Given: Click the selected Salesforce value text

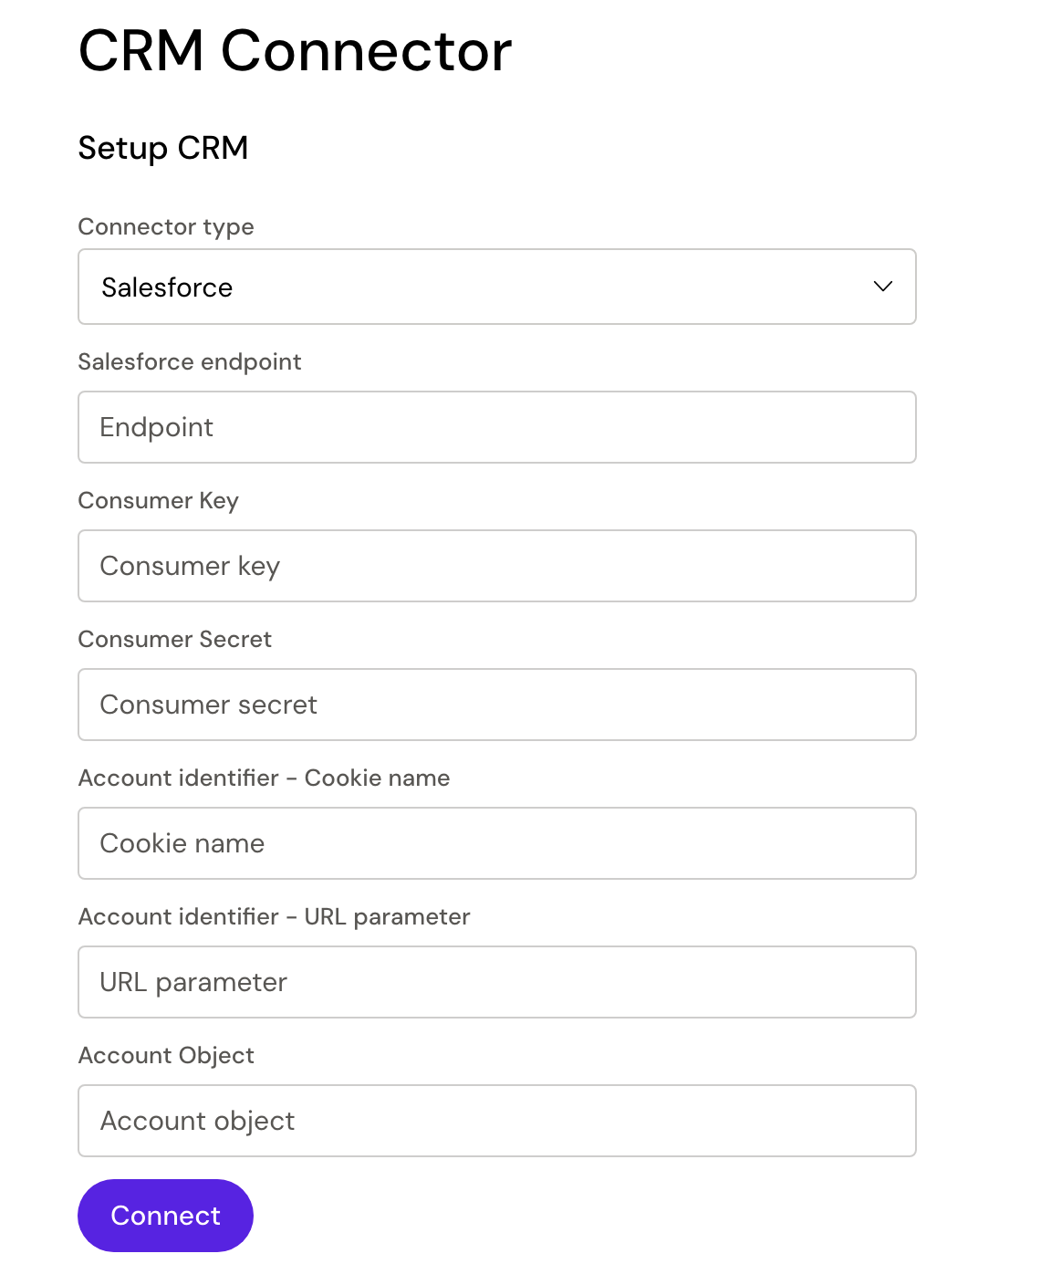Looking at the screenshot, I should (x=167, y=287).
